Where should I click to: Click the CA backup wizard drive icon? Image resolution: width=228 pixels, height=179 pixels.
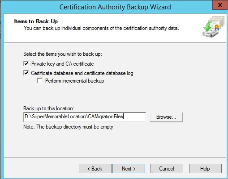tap(213, 27)
